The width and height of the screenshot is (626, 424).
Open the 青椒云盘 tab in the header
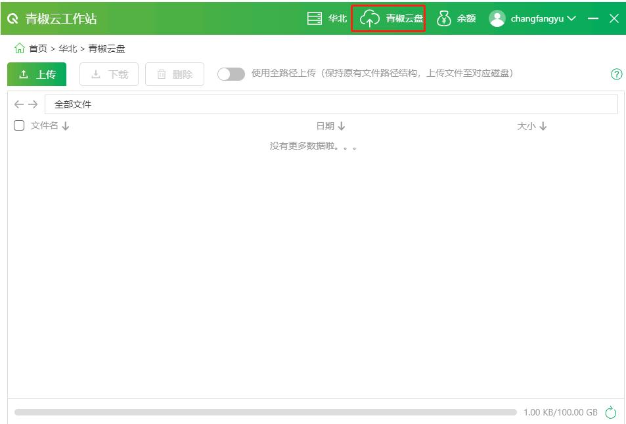click(388, 18)
